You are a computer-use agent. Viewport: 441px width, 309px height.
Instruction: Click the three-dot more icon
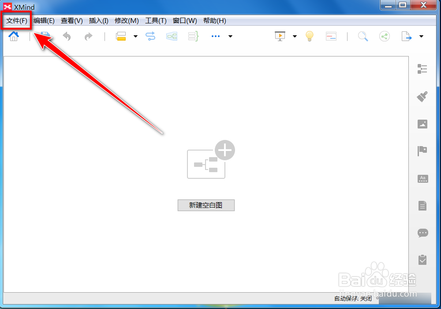pyautogui.click(x=216, y=36)
